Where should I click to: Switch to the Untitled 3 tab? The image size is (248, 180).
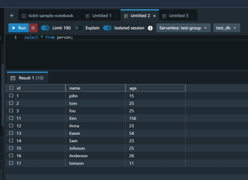[x=178, y=16]
